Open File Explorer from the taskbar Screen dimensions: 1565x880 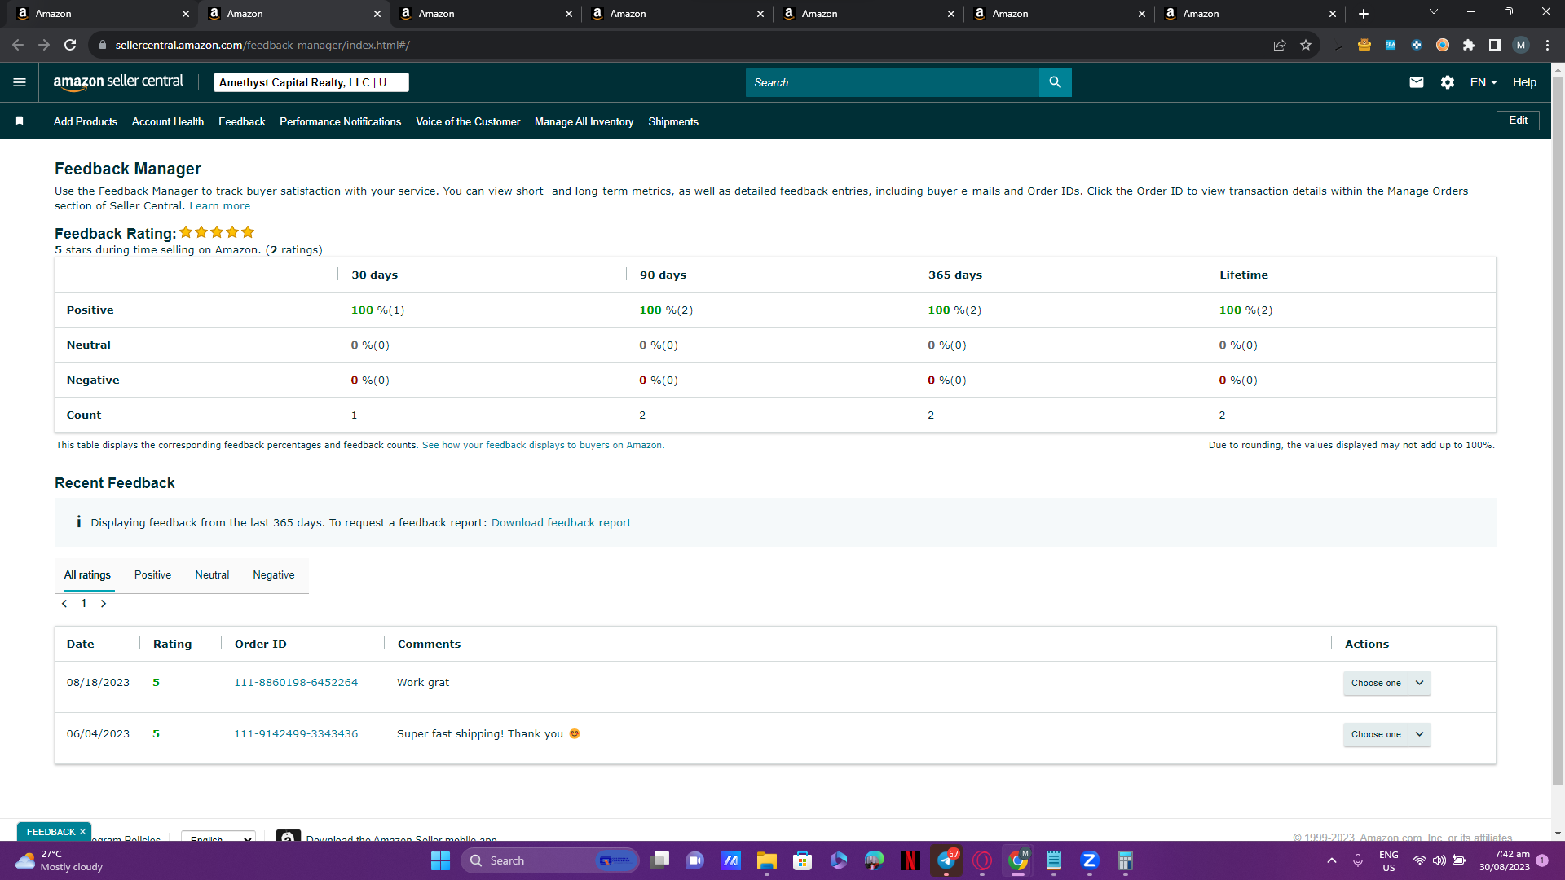click(x=767, y=860)
